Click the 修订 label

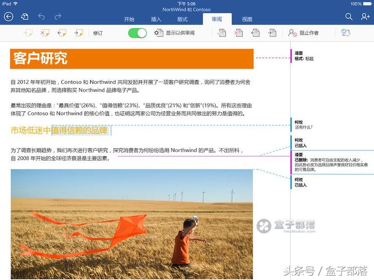98,33
